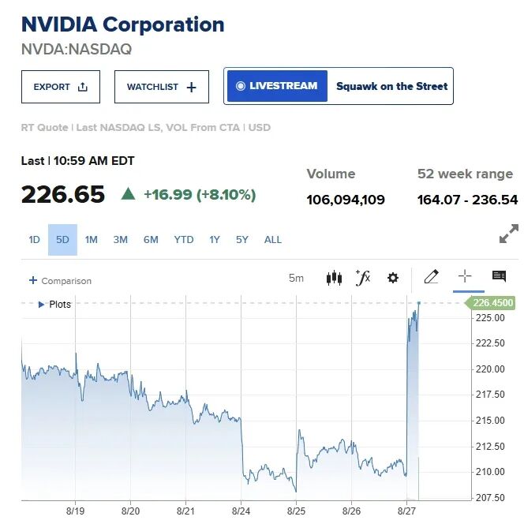
Task: Open the 5m interval dropdown
Action: pos(296,278)
